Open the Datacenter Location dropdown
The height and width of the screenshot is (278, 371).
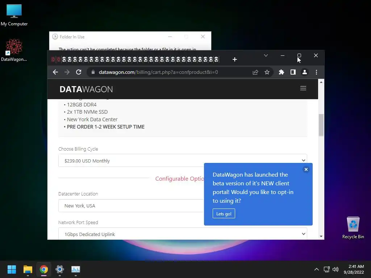(x=131, y=206)
